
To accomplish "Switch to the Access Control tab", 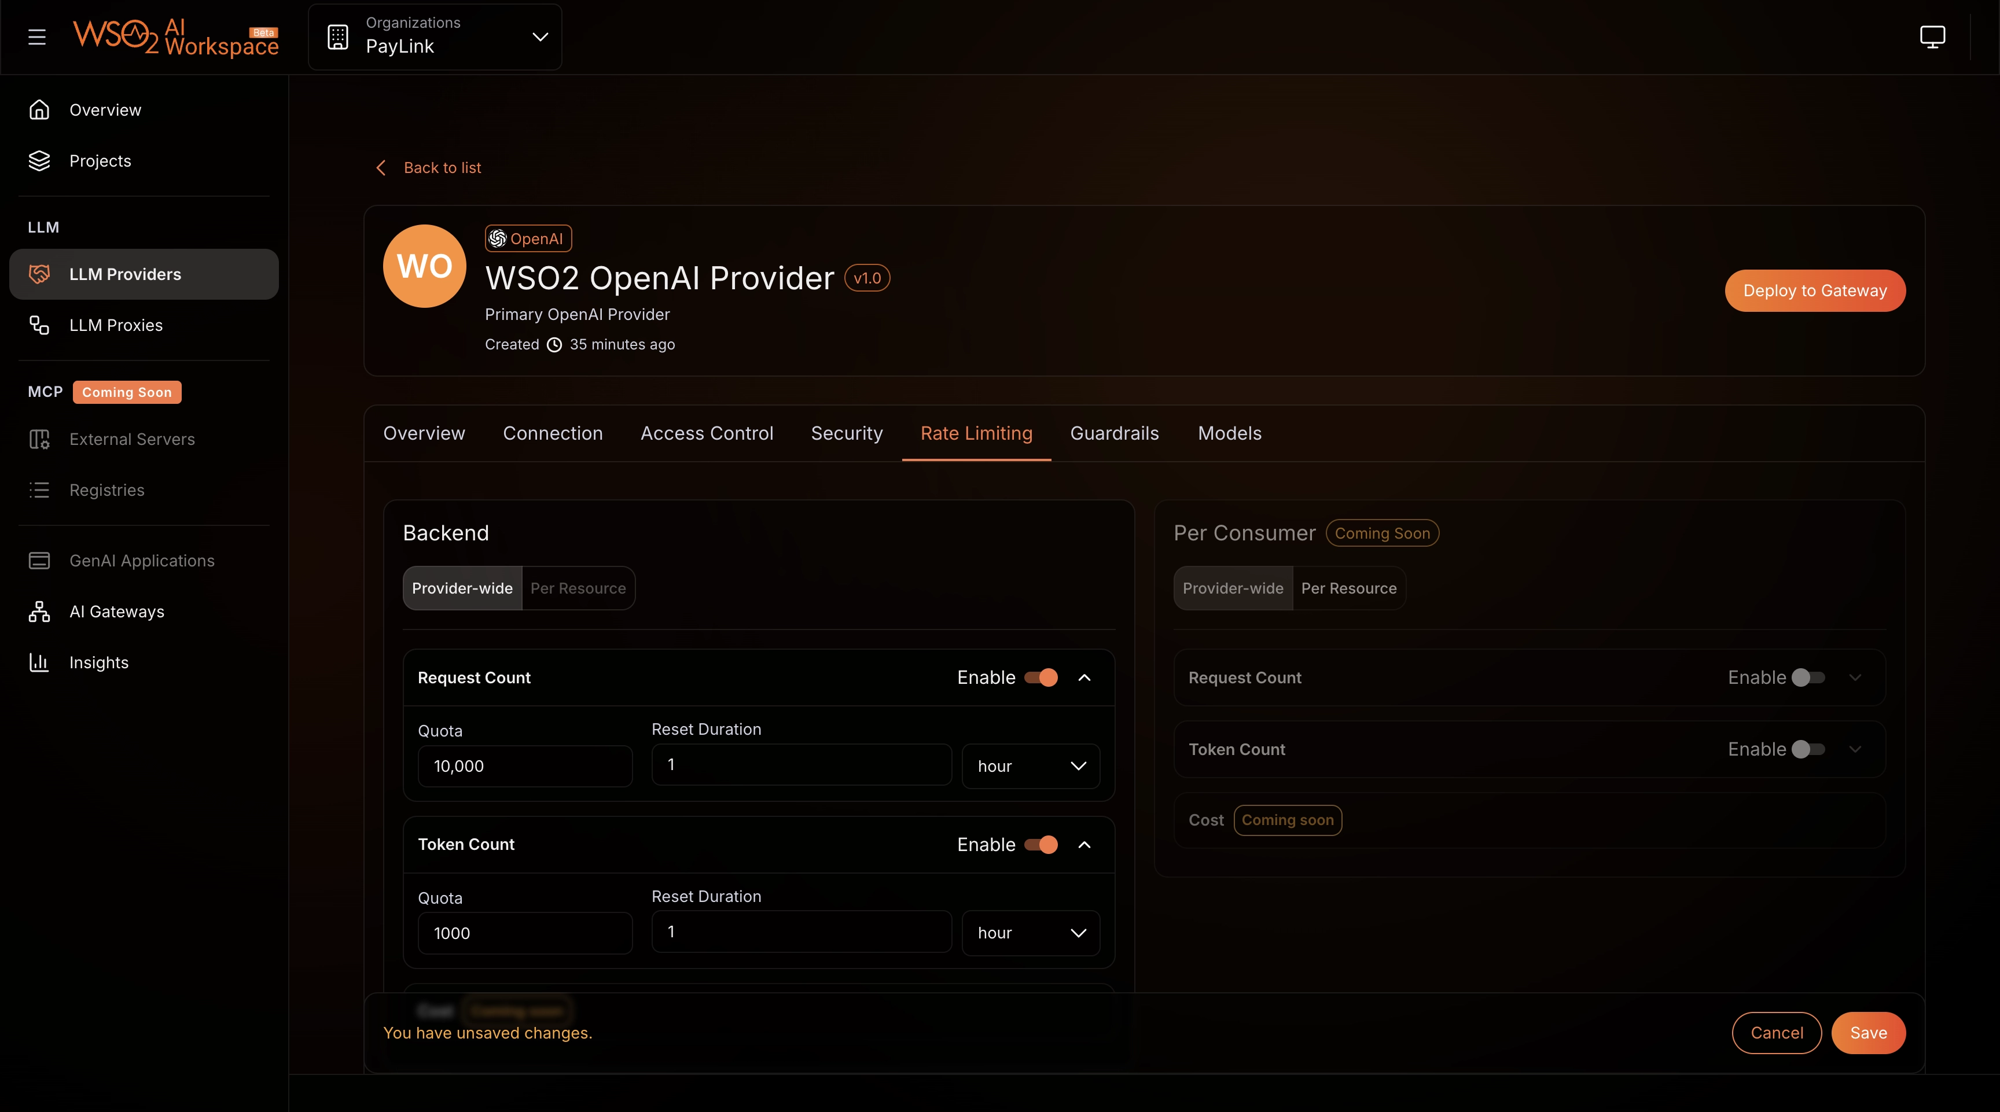I will point(707,433).
